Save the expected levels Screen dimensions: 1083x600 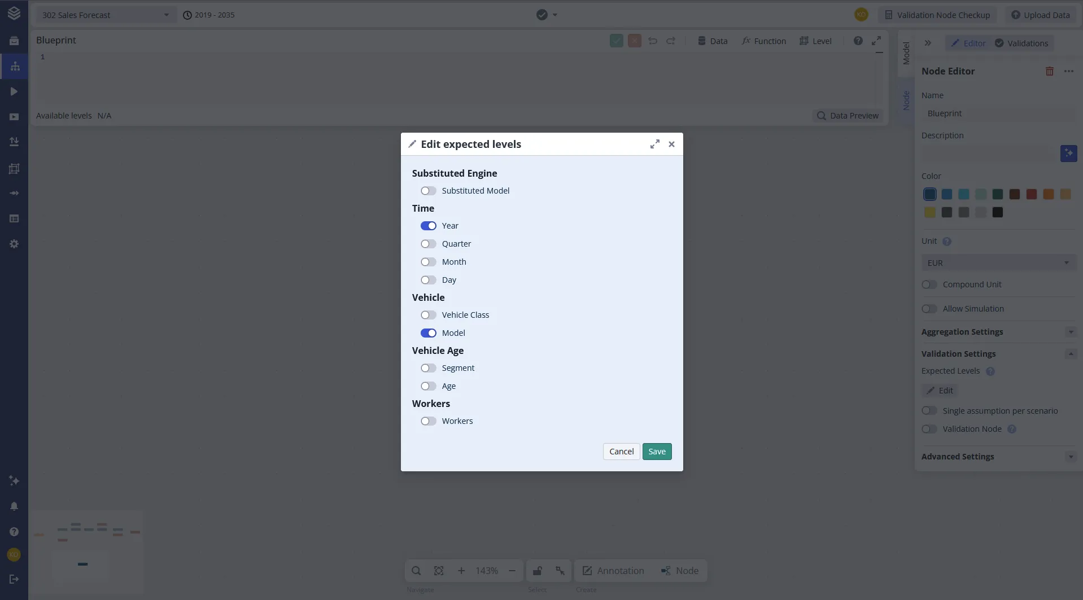point(657,452)
